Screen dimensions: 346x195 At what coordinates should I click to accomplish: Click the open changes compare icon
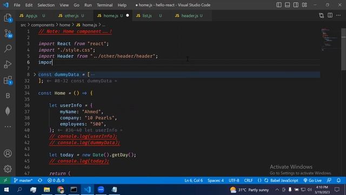(322, 16)
